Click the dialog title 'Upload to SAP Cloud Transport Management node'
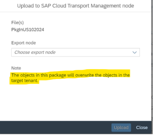The image size is (155, 135). 76,6
